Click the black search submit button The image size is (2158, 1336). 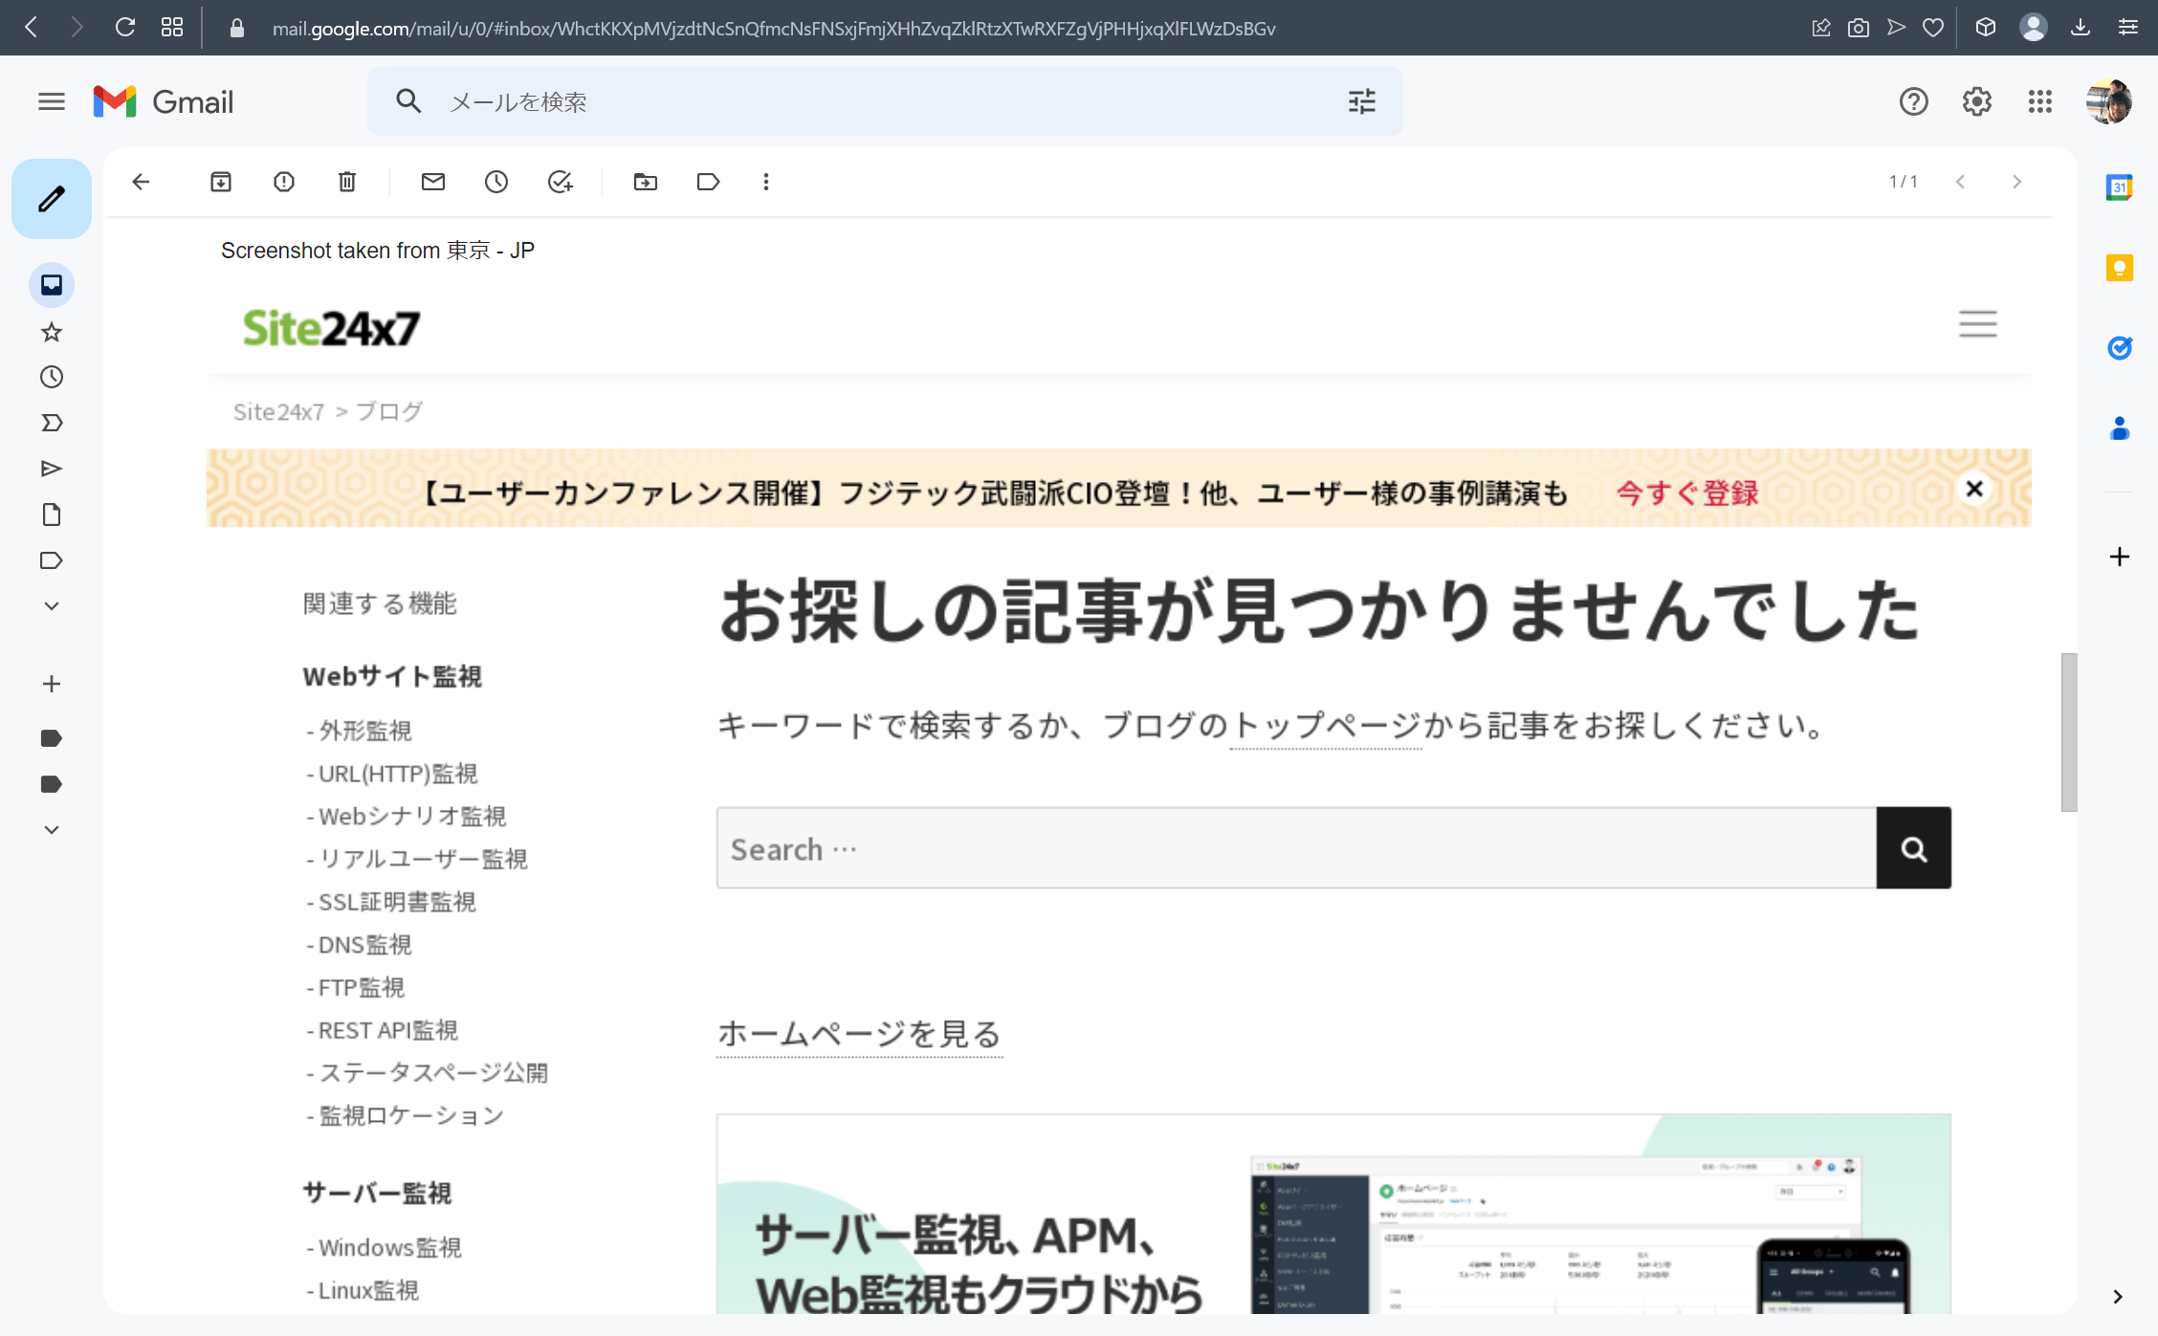click(x=1913, y=848)
